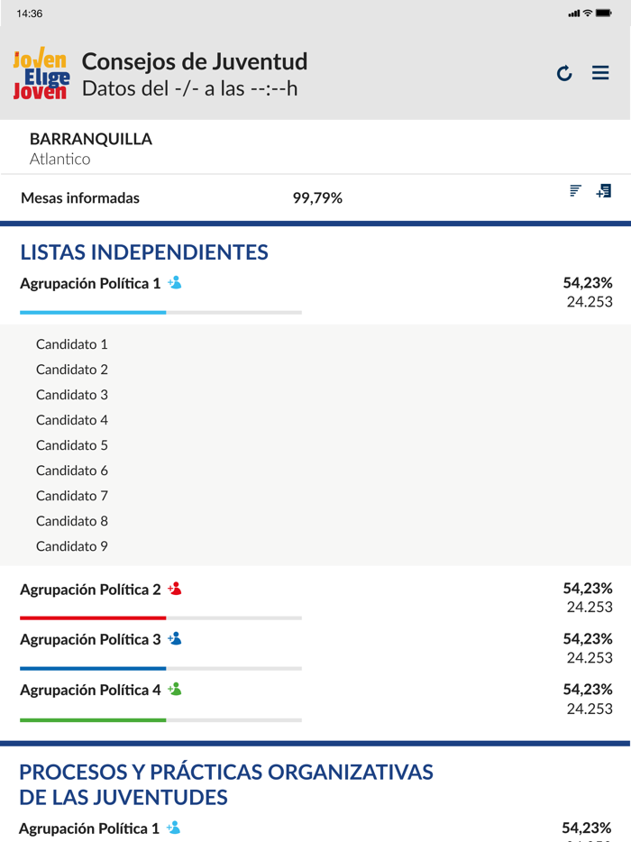Click the sort results icon
This screenshot has height=842, width=631.
[575, 191]
